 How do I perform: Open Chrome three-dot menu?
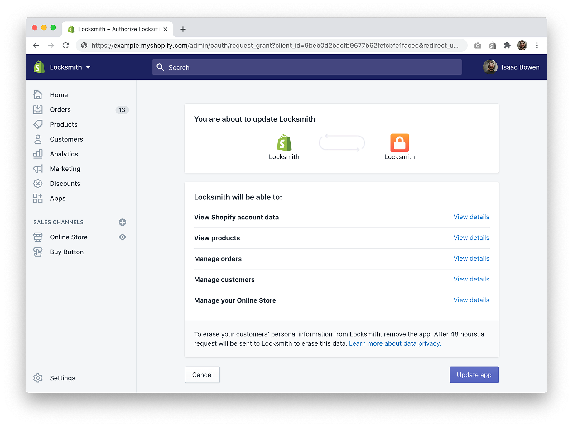(537, 46)
